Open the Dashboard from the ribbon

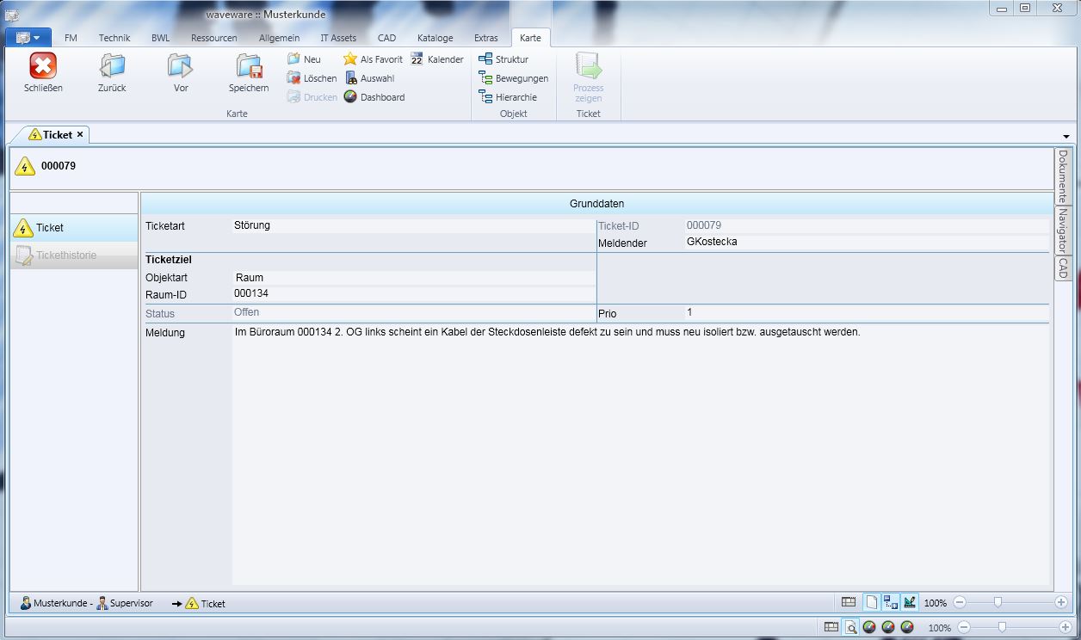click(374, 97)
